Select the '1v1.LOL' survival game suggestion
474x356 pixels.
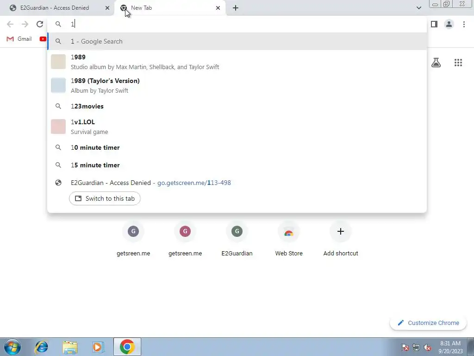click(237, 127)
